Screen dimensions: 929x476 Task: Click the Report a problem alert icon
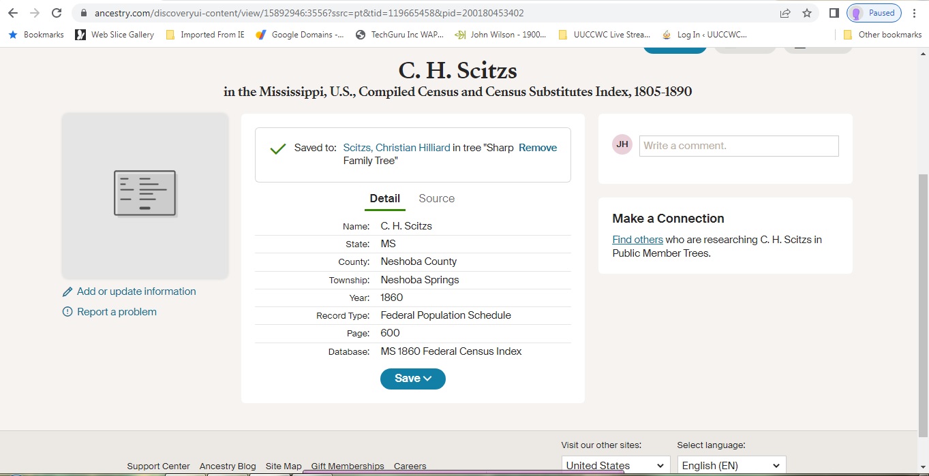pos(67,312)
